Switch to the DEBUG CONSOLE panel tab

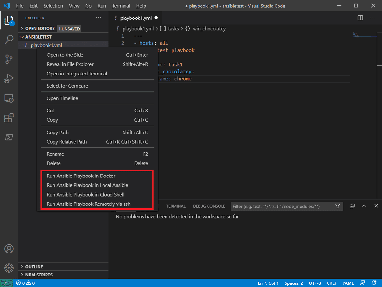pyautogui.click(x=209, y=206)
